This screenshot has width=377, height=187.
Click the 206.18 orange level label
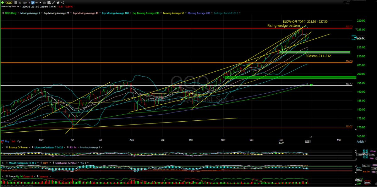coord(349,61)
